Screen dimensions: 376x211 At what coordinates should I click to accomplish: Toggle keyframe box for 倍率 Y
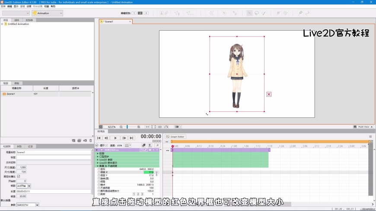pos(99,175)
